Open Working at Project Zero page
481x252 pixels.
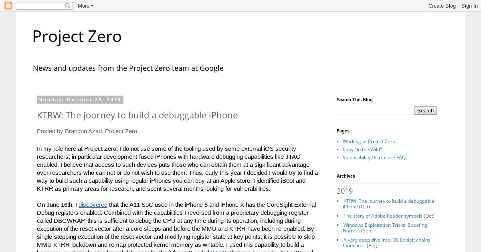(369, 141)
